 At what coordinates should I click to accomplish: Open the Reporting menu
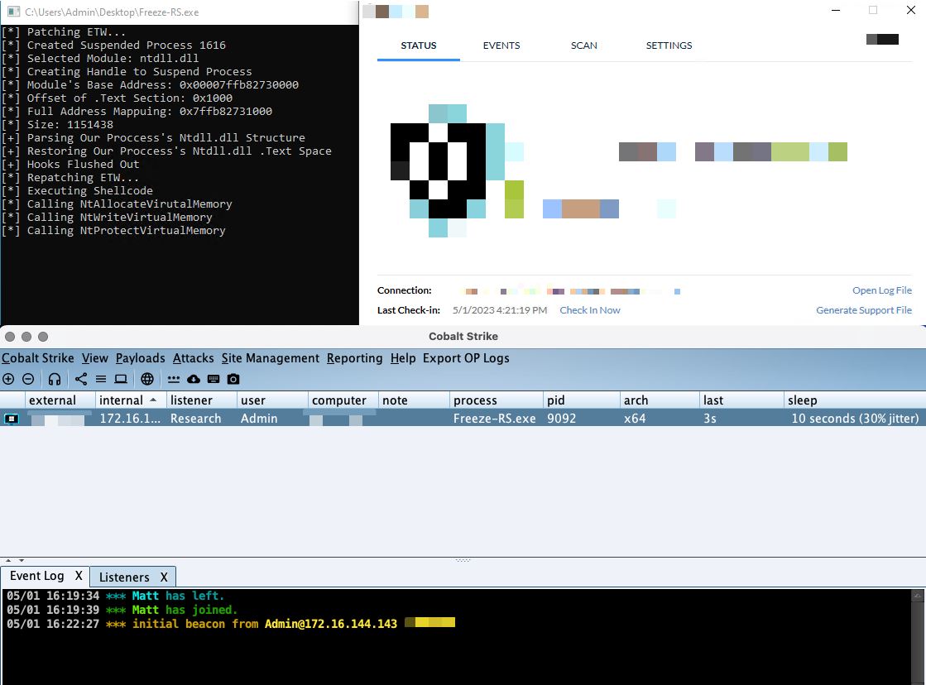coord(354,358)
